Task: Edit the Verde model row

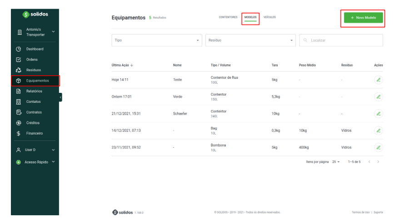Action: [379, 97]
